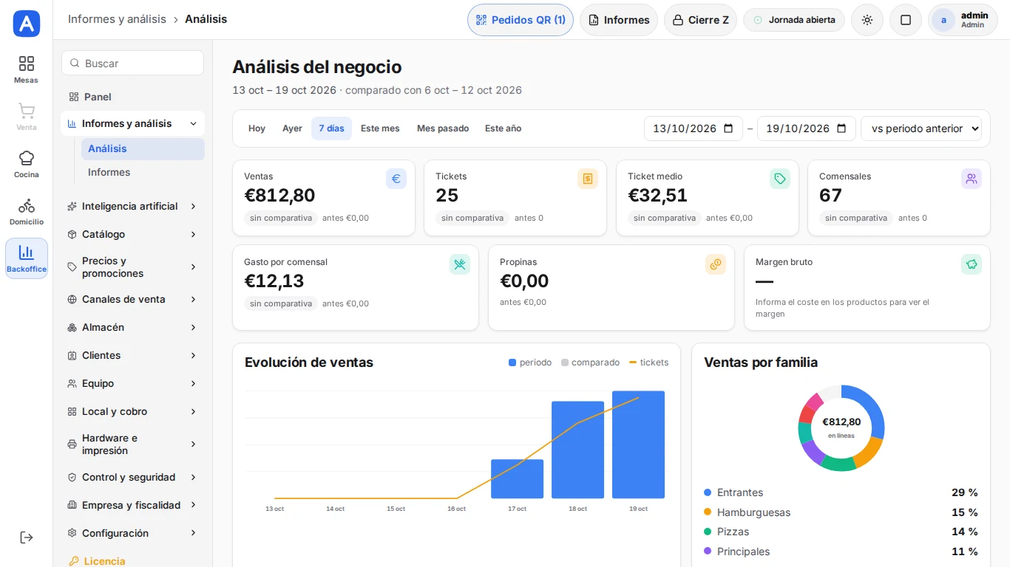This screenshot has width=1010, height=567.
Task: Click the cutlery icon on Gasto por comensal
Action: coord(460,264)
